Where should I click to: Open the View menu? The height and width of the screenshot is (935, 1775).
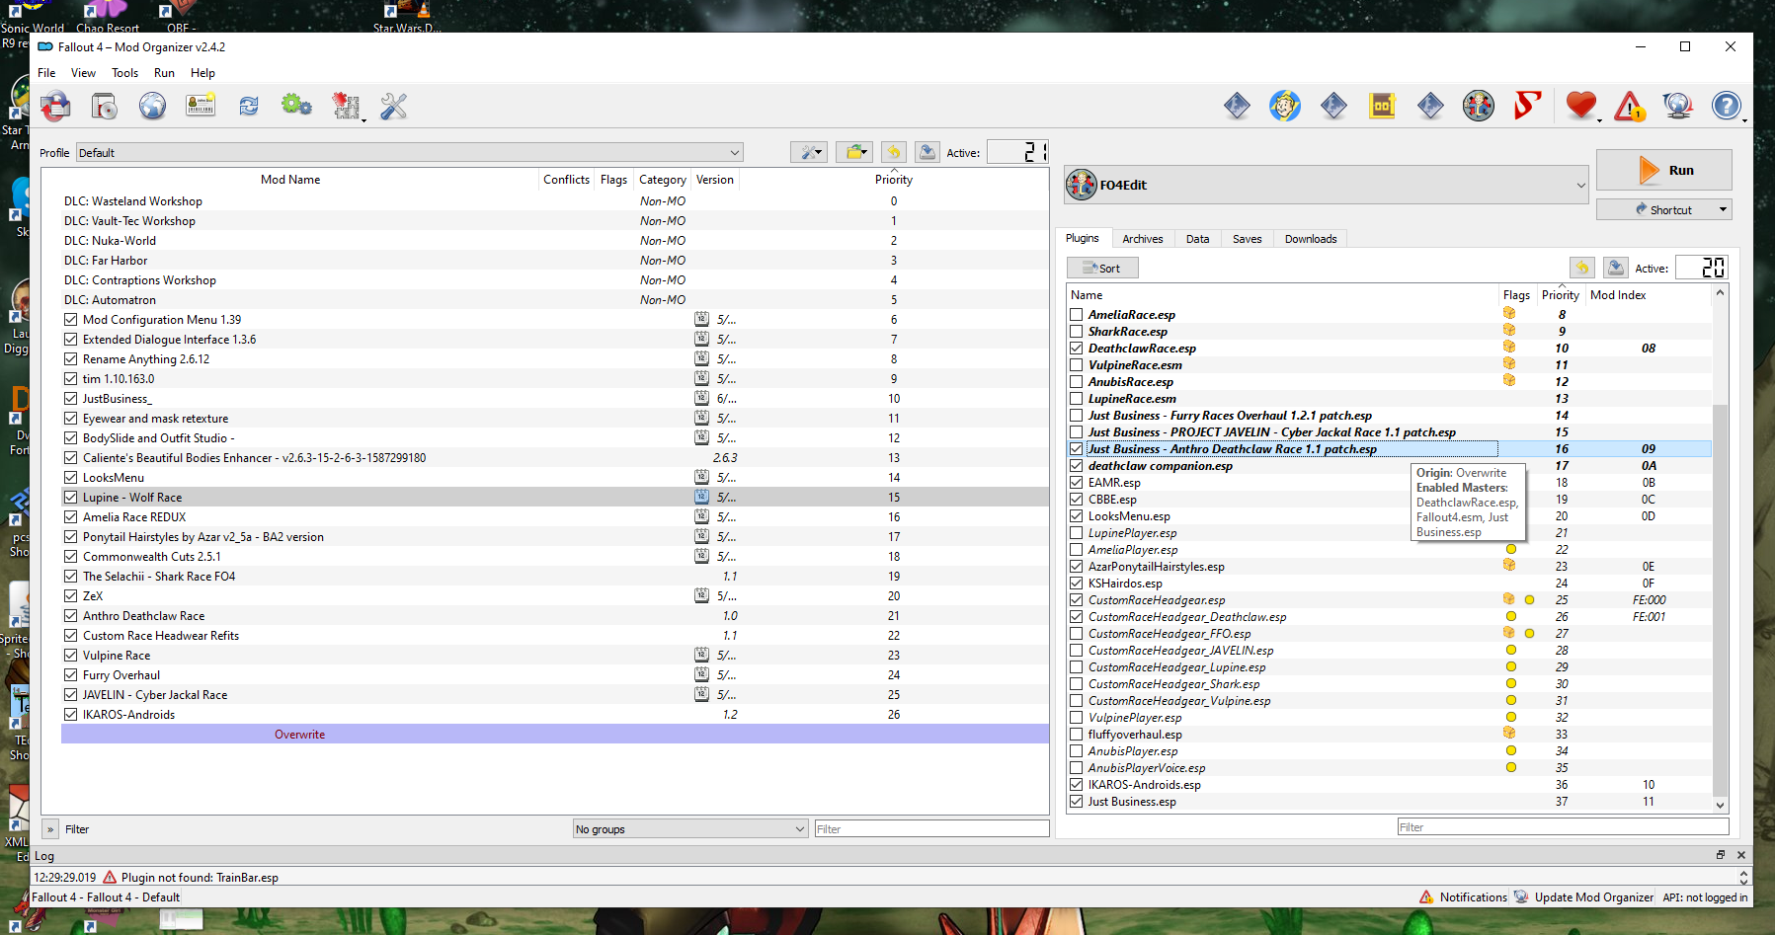tap(83, 72)
